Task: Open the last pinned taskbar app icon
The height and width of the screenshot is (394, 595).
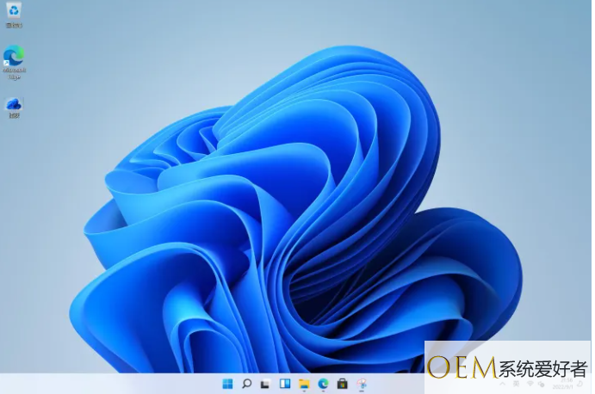Action: [362, 384]
